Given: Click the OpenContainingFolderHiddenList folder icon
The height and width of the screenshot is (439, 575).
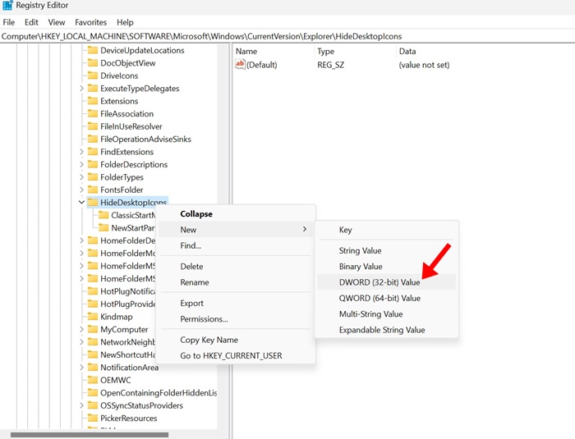Looking at the screenshot, I should point(93,393).
